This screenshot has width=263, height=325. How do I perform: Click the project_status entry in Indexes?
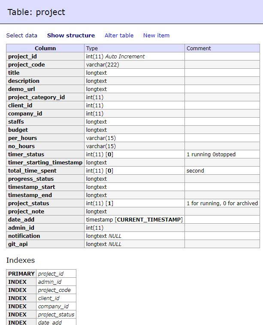pyautogui.click(x=56, y=314)
